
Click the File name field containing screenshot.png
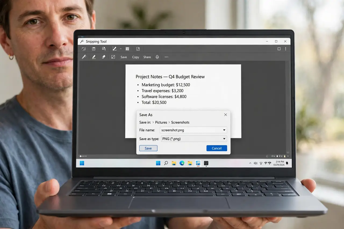193,130
